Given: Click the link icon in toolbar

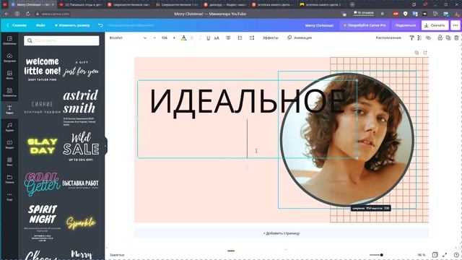Looking at the screenshot, I should click(x=428, y=38).
